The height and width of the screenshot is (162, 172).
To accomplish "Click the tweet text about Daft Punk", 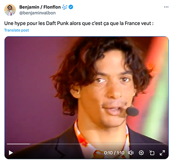I will click(79, 23).
